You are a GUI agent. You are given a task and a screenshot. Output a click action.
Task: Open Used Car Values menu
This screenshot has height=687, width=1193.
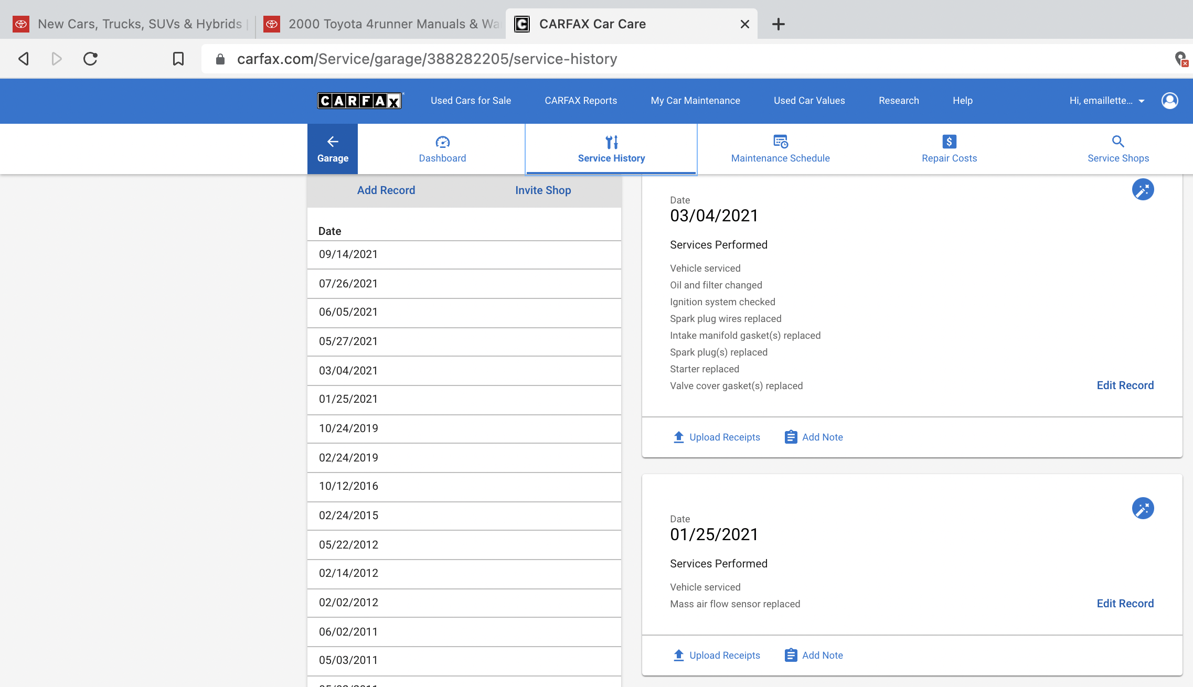point(809,101)
